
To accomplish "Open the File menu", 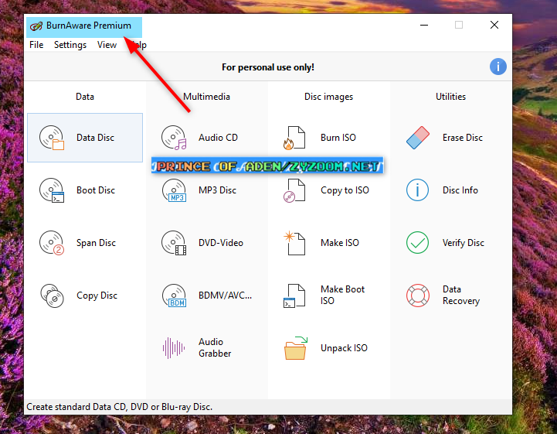I will (36, 45).
